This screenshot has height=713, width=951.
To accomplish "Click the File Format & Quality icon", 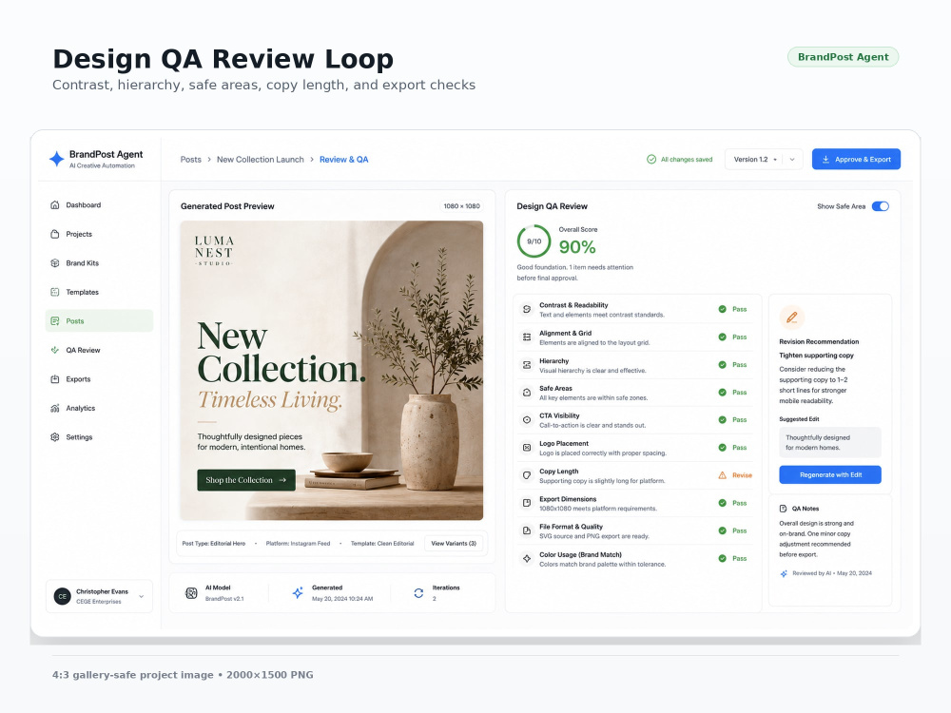I will tap(527, 530).
